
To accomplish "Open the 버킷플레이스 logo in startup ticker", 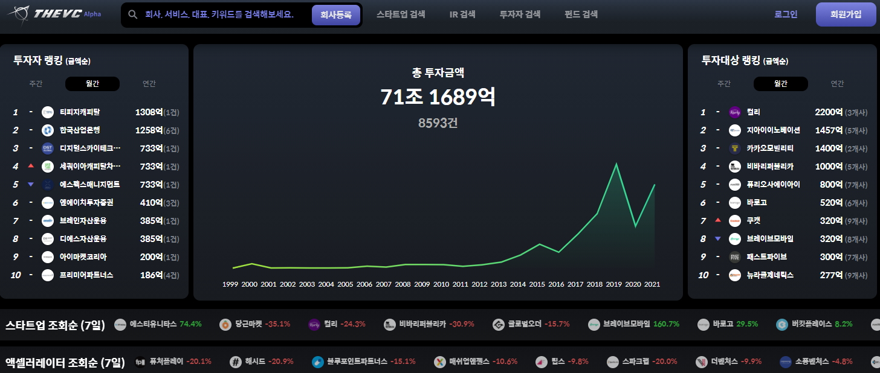I will coord(781,325).
